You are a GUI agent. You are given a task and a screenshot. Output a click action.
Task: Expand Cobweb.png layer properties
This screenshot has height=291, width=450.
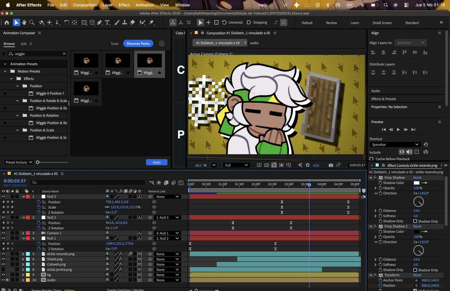24,264
